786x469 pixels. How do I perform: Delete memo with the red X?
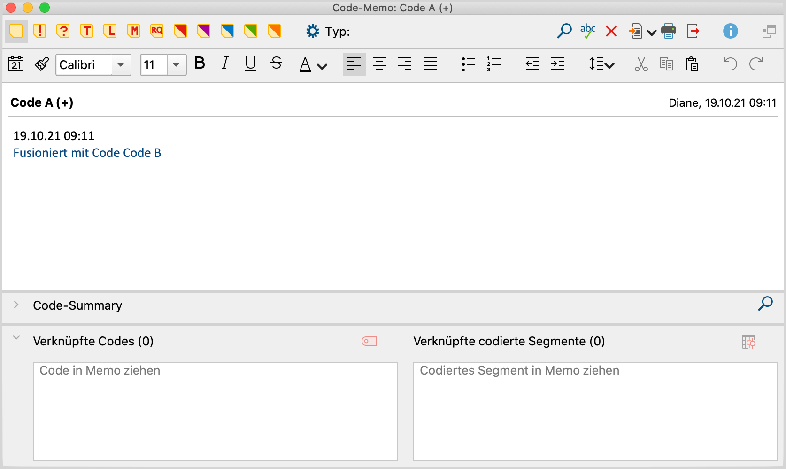point(611,31)
